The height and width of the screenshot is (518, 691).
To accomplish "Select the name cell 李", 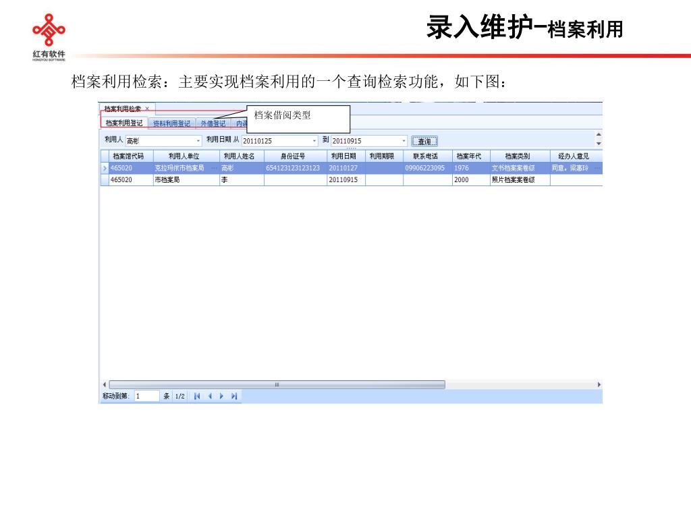I will 242,179.
